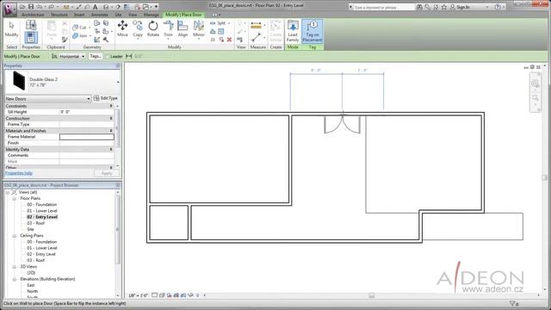Collapse the Identity Data section
Screen dimensions: 551x310
point(111,149)
